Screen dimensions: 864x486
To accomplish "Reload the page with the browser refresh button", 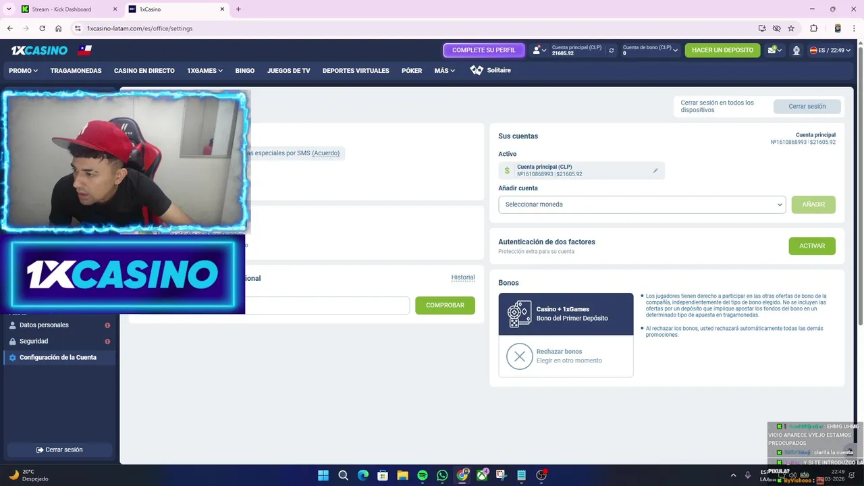I will pos(42,28).
